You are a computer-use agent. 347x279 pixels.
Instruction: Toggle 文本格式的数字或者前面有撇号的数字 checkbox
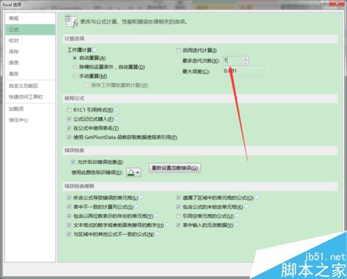tap(69, 225)
